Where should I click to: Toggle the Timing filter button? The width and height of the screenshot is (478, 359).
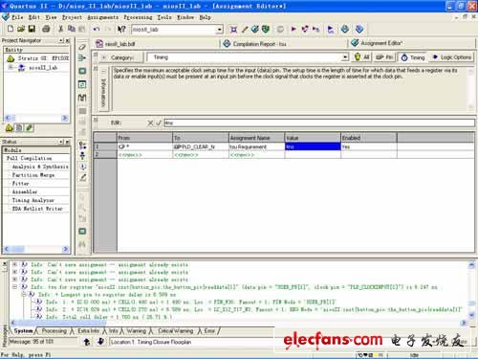[x=413, y=57]
